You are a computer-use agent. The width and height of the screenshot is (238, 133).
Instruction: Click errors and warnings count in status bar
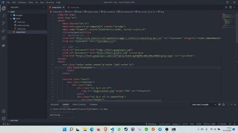pos(6,124)
